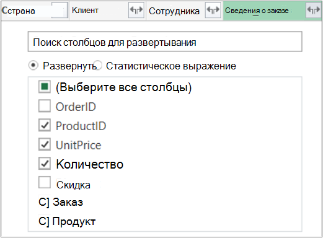Click the Количество label text
The width and height of the screenshot is (323, 238).
point(90,164)
